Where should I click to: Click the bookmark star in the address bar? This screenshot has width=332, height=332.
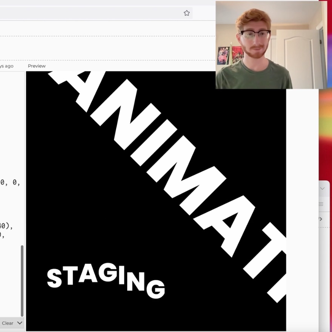click(x=186, y=13)
